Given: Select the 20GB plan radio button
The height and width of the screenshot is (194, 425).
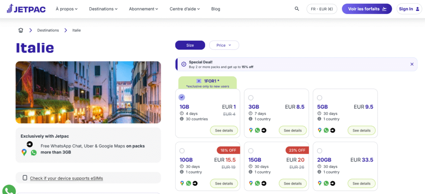Looking at the screenshot, I should [320, 151].
